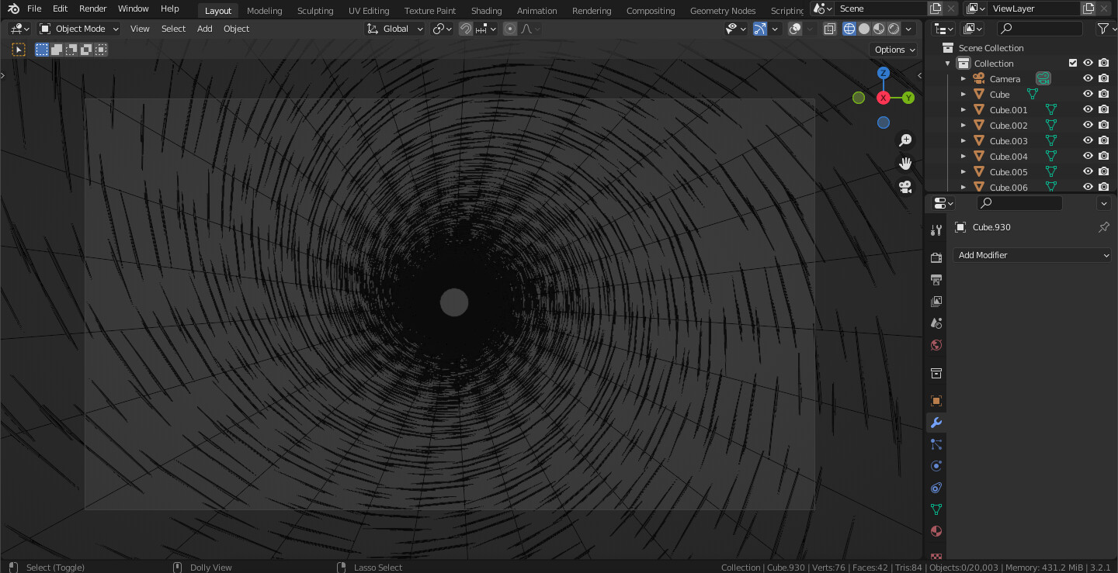Viewport: 1118px width, 573px height.
Task: Switch viewport to Rendered shading mode
Action: pos(893,29)
